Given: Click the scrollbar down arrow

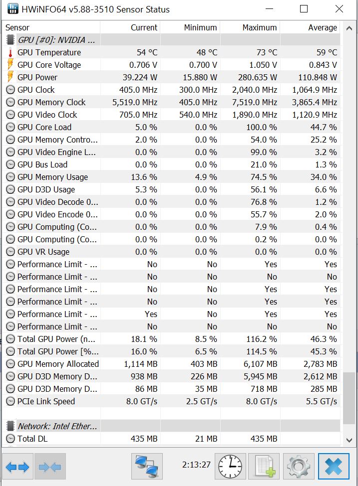Looking at the screenshot, I should click(x=349, y=440).
